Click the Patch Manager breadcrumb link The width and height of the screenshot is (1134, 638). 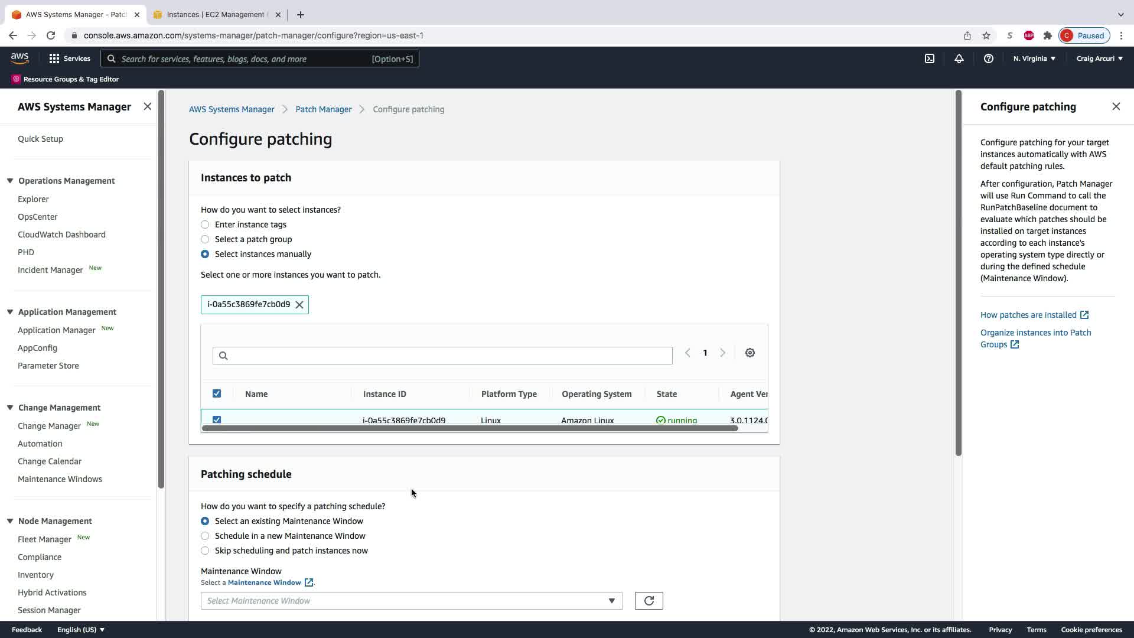(x=323, y=109)
